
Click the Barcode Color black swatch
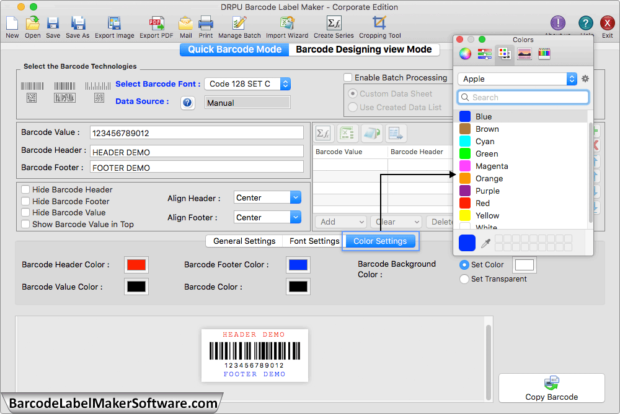click(x=298, y=287)
